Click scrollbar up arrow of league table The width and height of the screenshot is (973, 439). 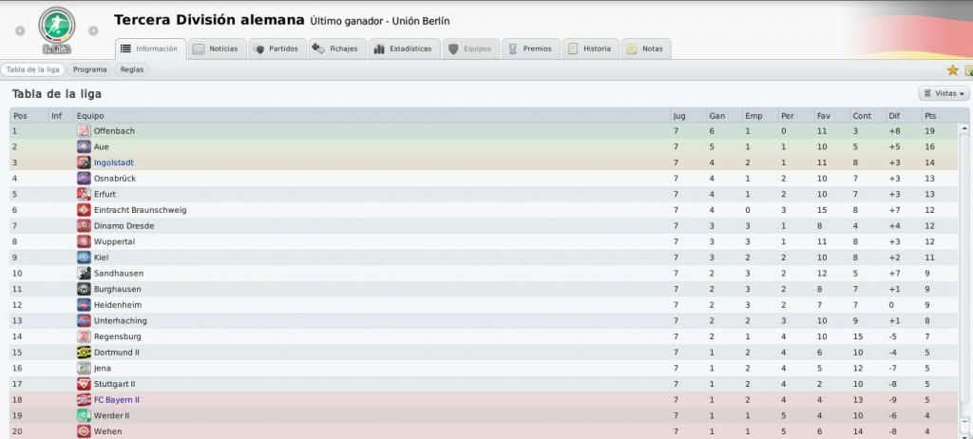pyautogui.click(x=964, y=130)
